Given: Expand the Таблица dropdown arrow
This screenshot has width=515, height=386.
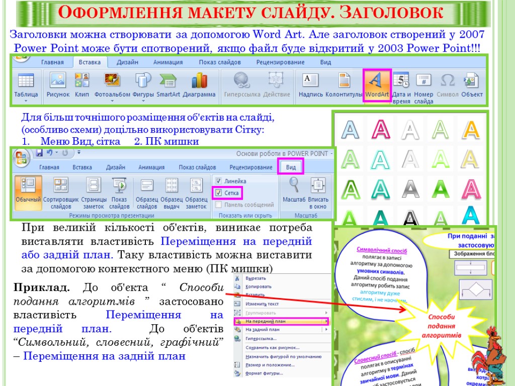Looking at the screenshot, I should 26,101.
